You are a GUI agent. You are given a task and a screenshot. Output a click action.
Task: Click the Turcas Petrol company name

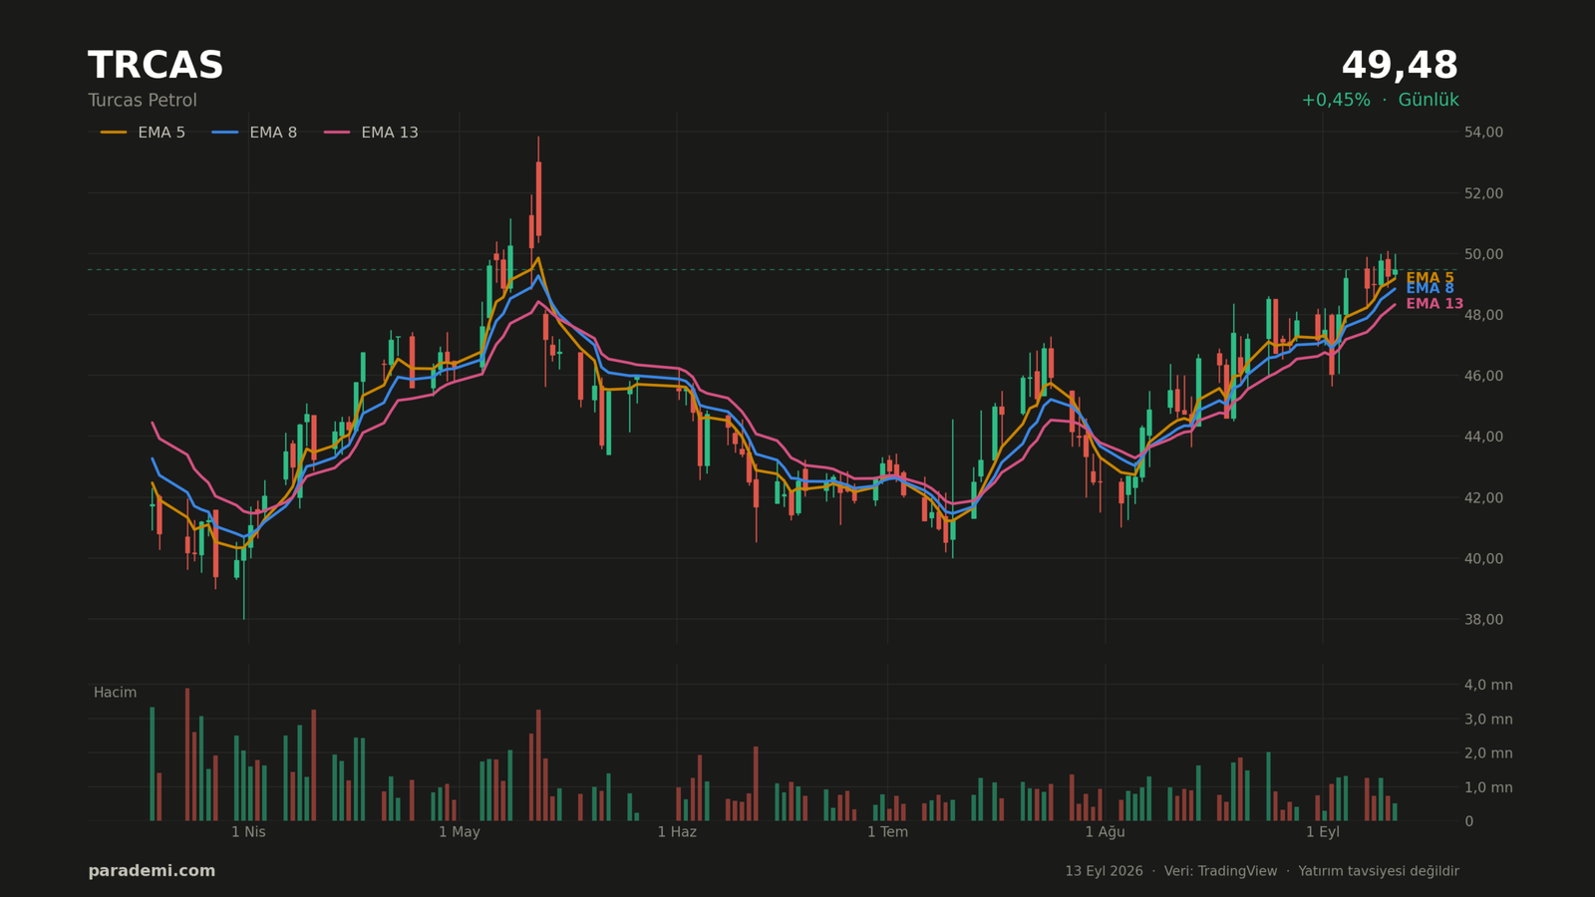(143, 101)
